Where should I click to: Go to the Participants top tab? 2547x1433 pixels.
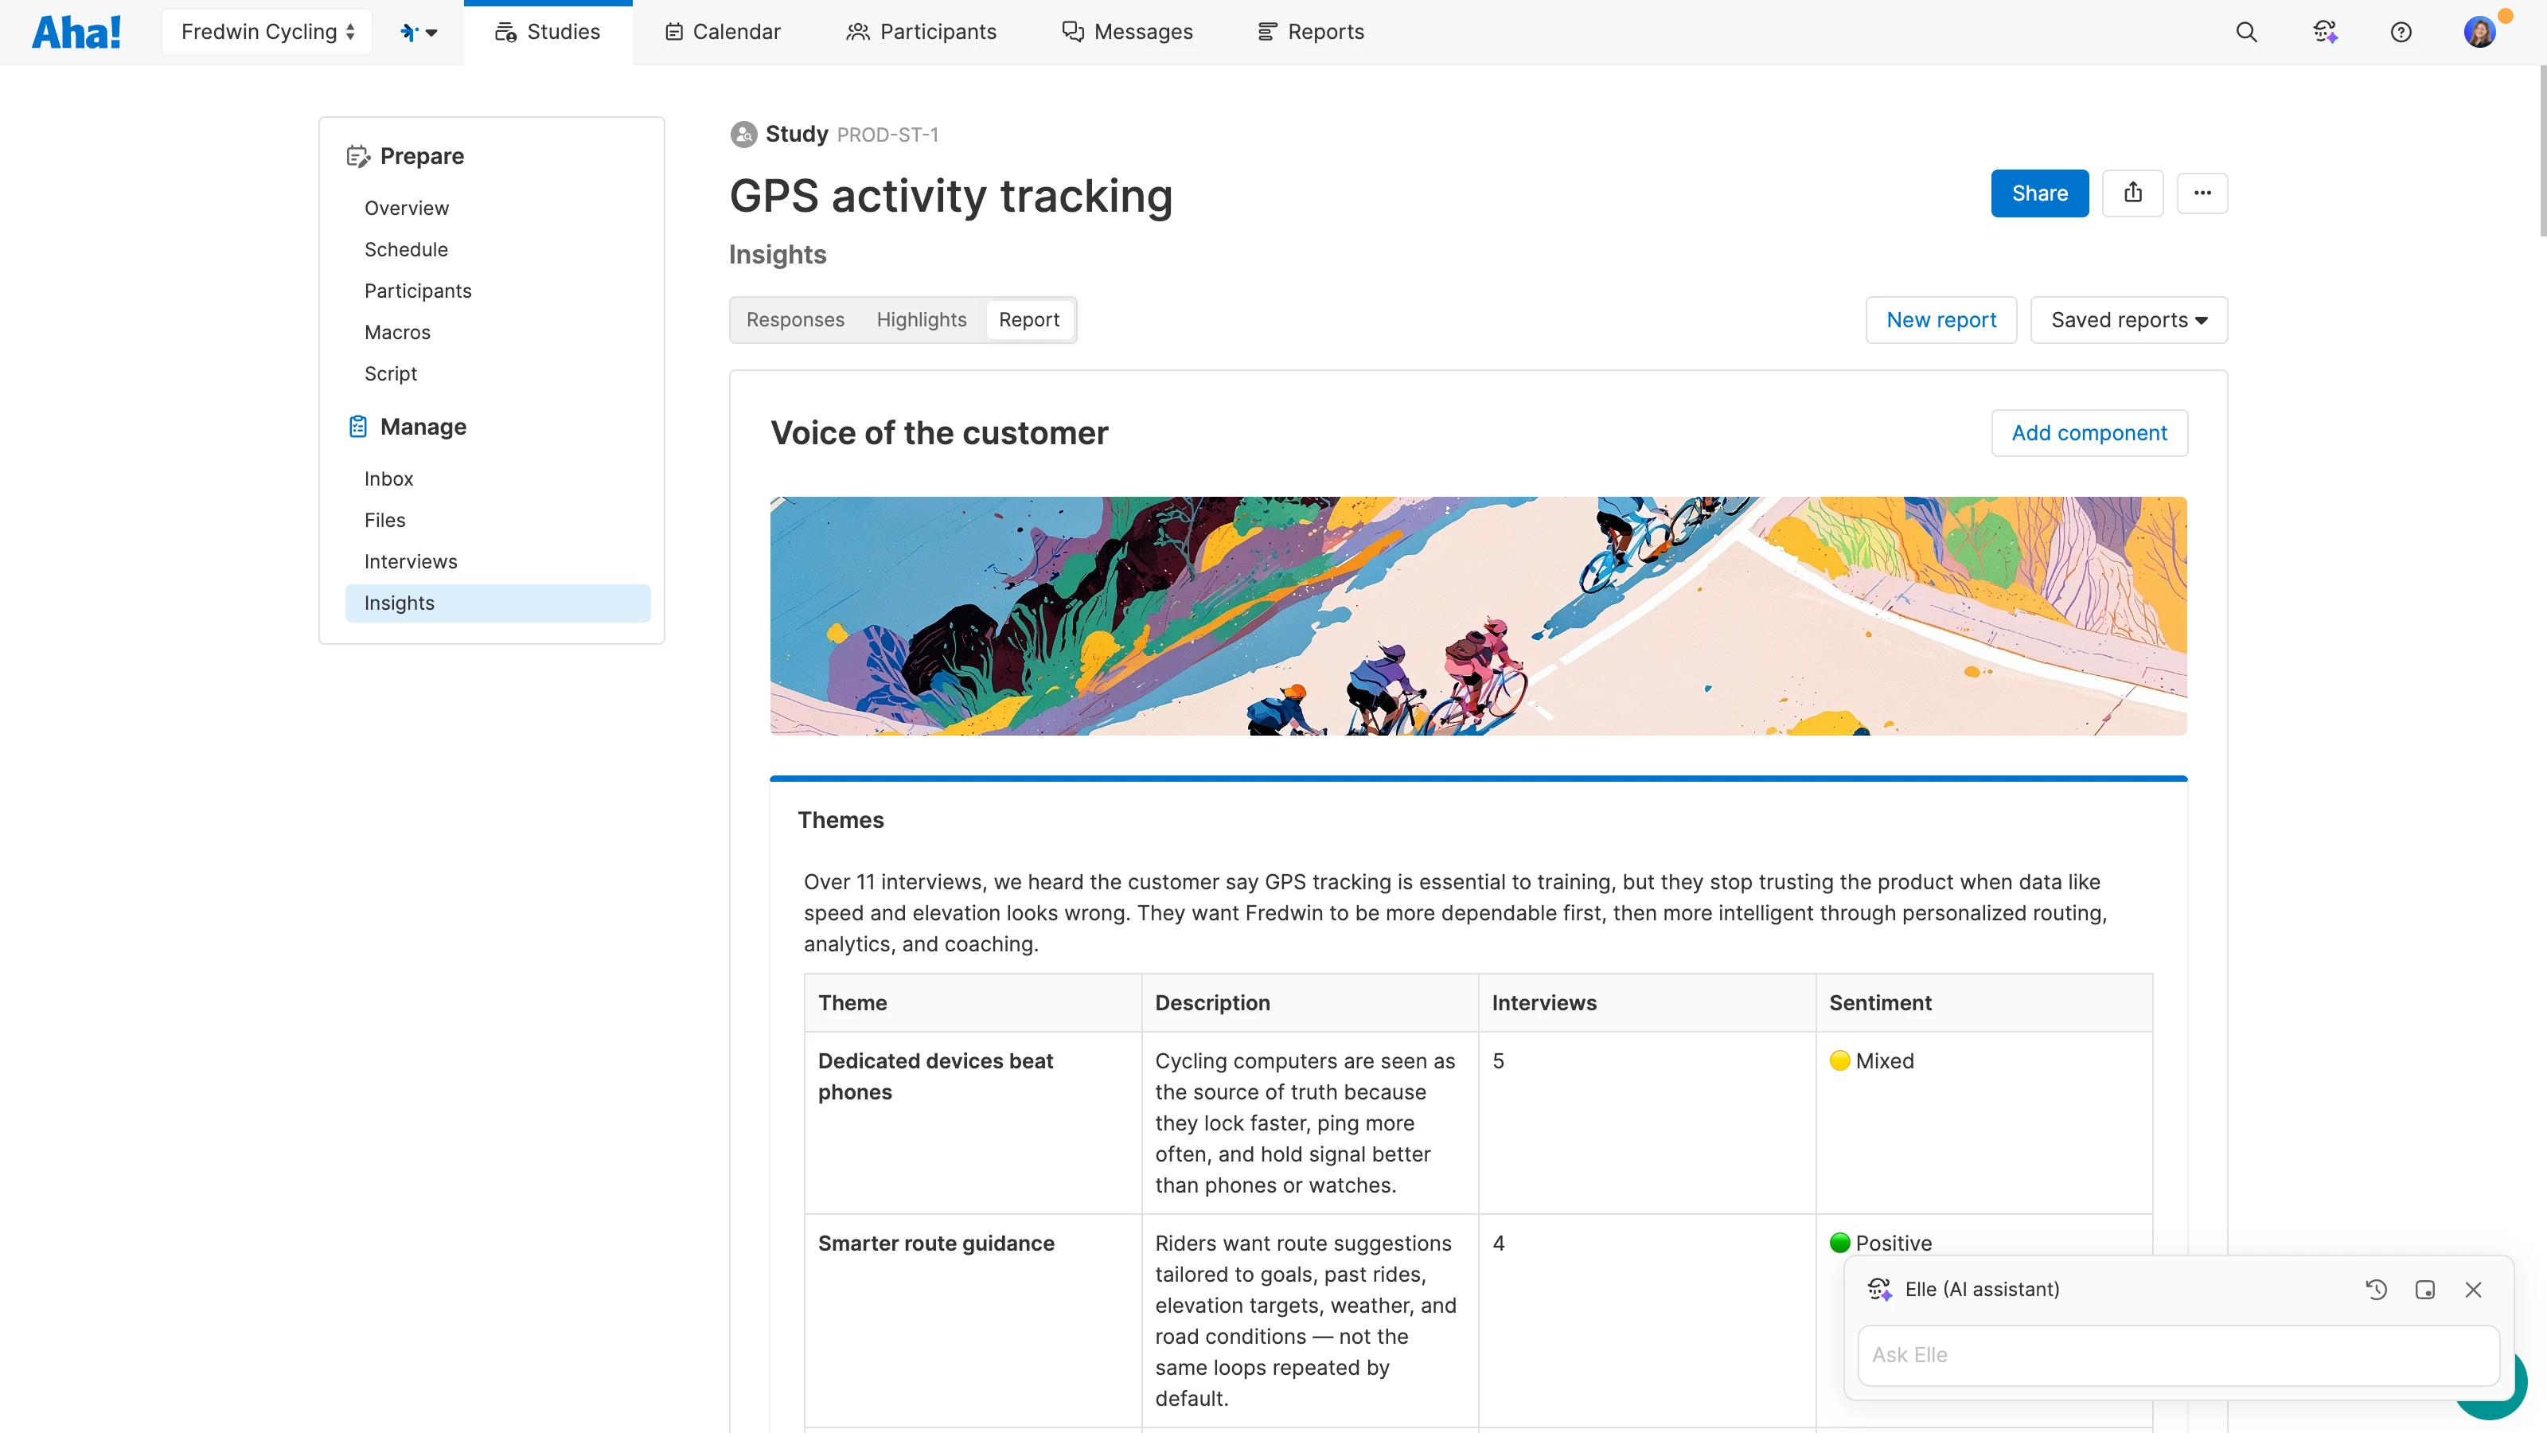pyautogui.click(x=922, y=32)
